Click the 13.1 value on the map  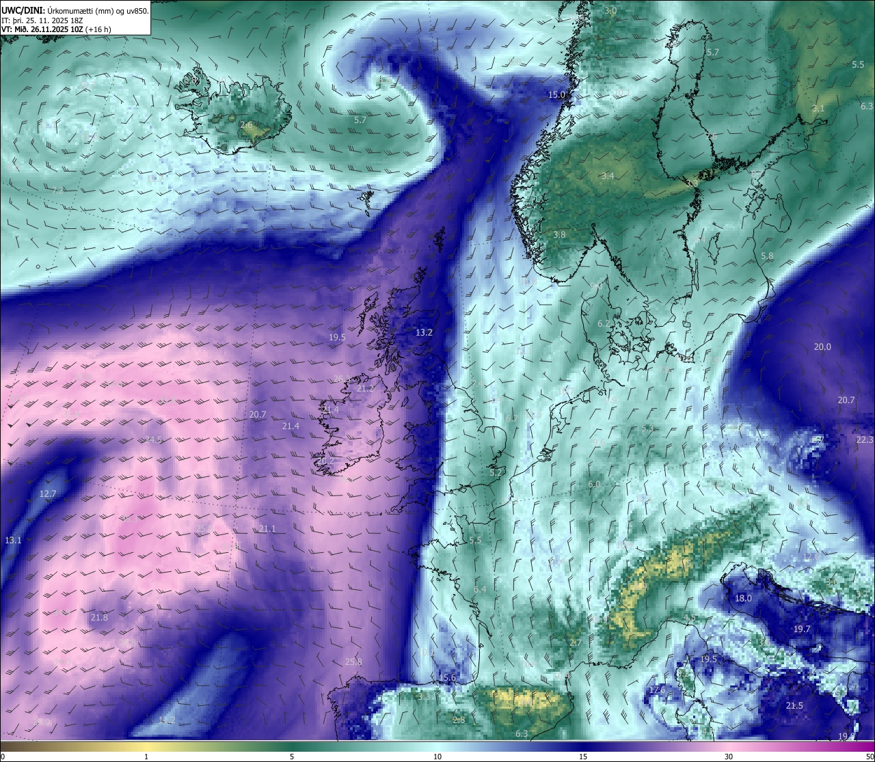point(13,541)
